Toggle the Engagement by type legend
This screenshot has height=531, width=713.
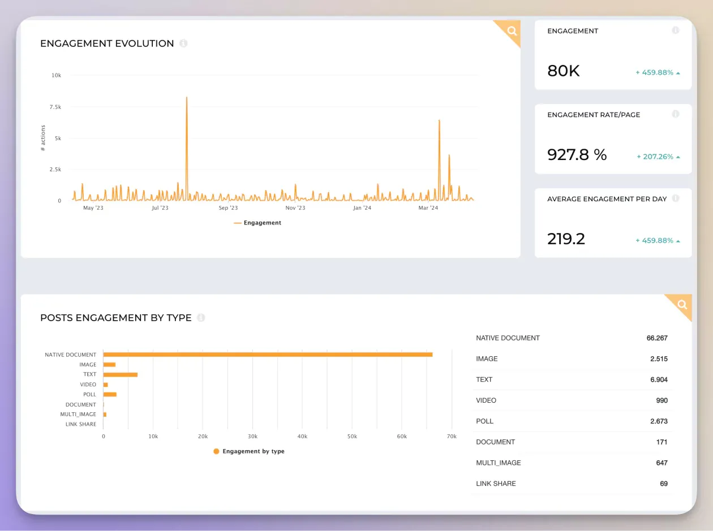[249, 451]
